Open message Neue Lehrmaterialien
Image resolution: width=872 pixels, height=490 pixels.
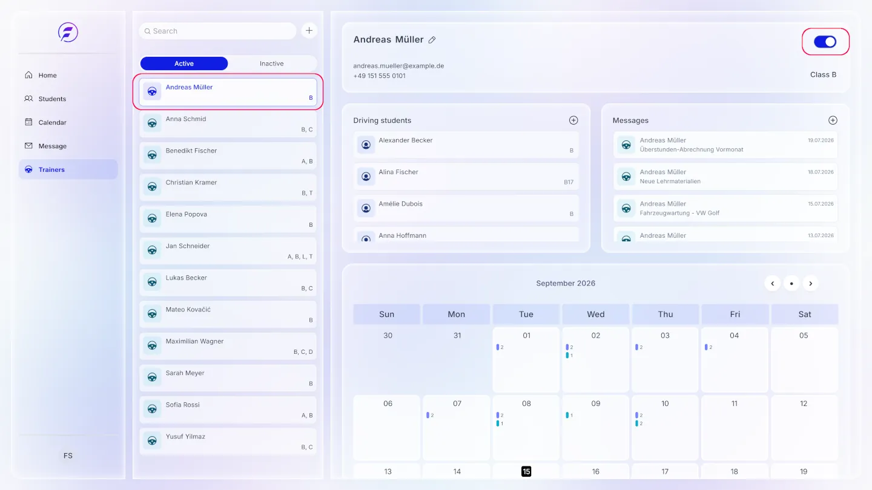[725, 176]
